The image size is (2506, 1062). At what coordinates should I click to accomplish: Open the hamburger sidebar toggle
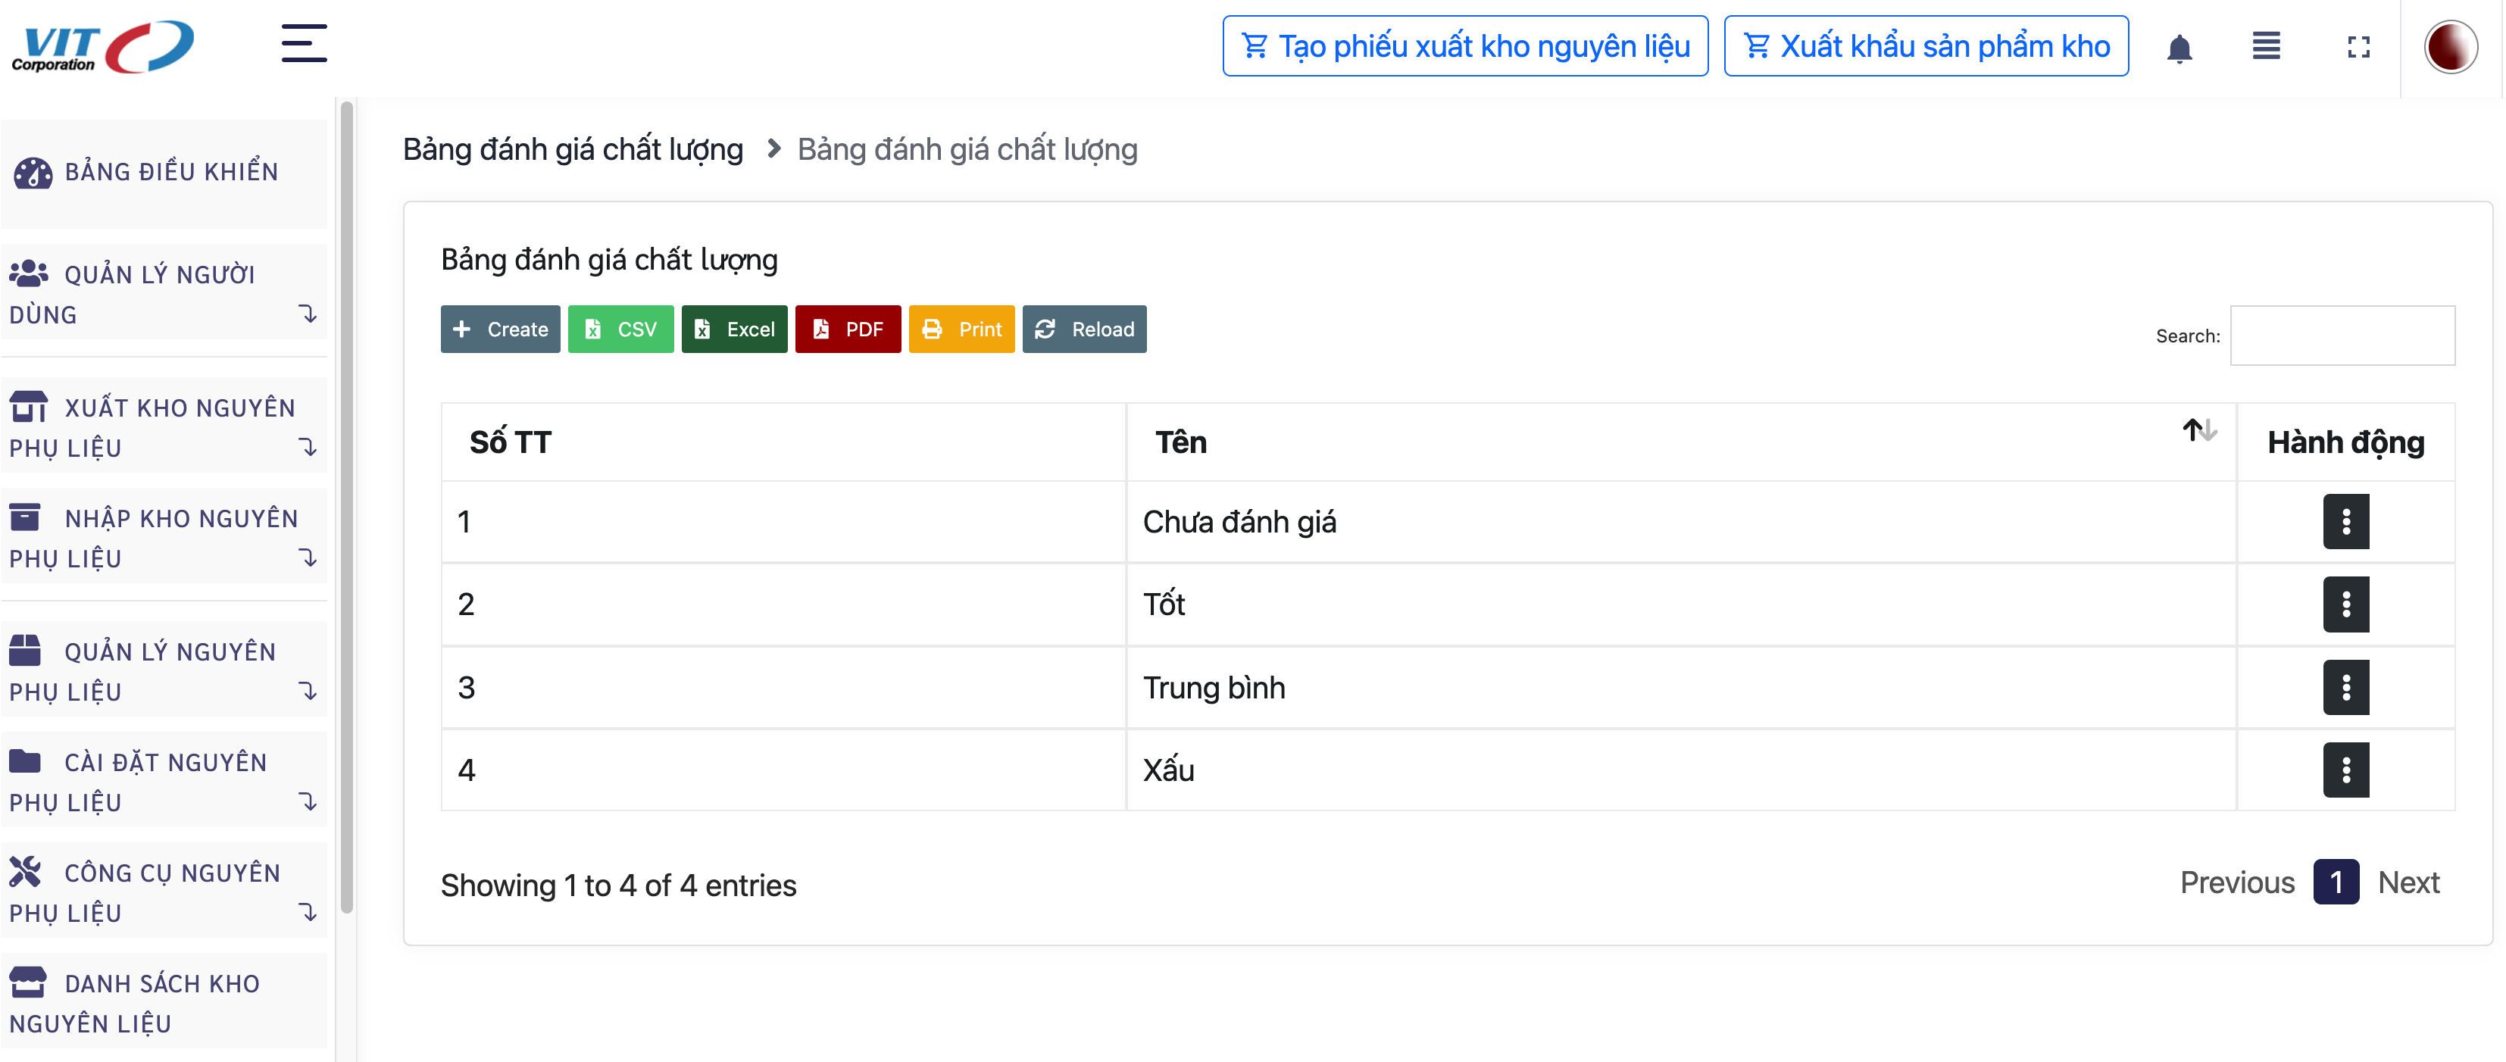[x=304, y=45]
